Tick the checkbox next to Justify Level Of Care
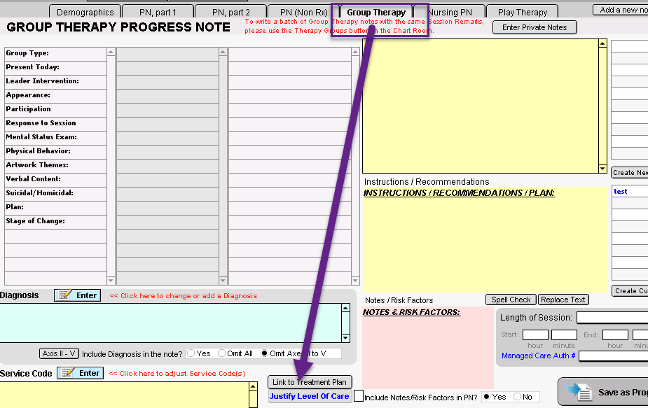Image resolution: width=648 pixels, height=408 pixels. 359,396
